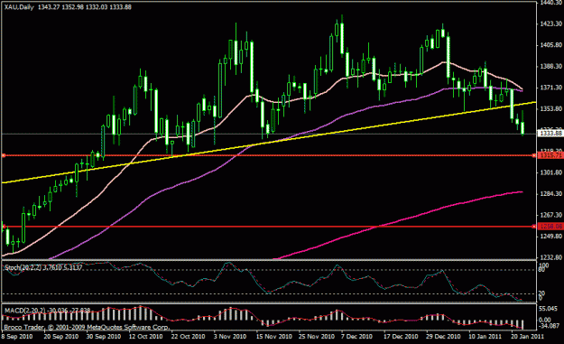Click the 12 Oct 2010 date label
564x344 pixels.
(145, 337)
